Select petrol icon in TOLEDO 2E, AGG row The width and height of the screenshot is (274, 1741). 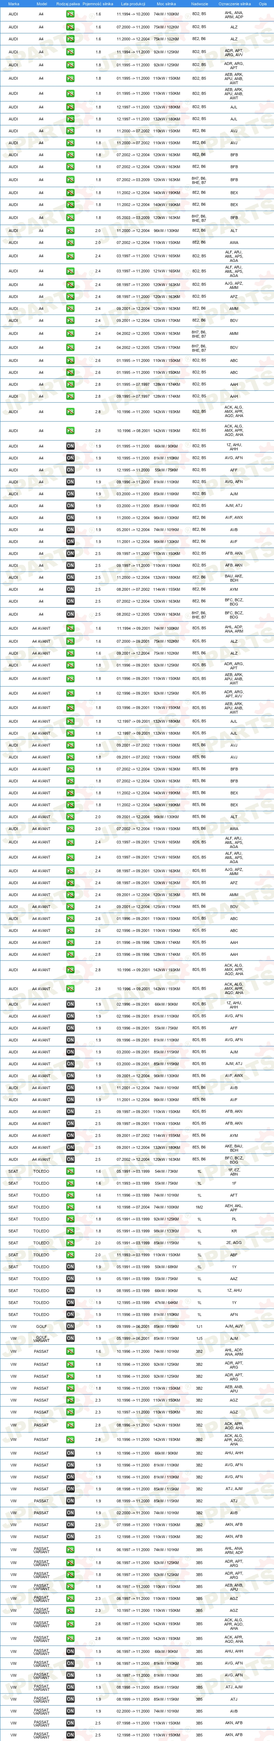tap(70, 1244)
